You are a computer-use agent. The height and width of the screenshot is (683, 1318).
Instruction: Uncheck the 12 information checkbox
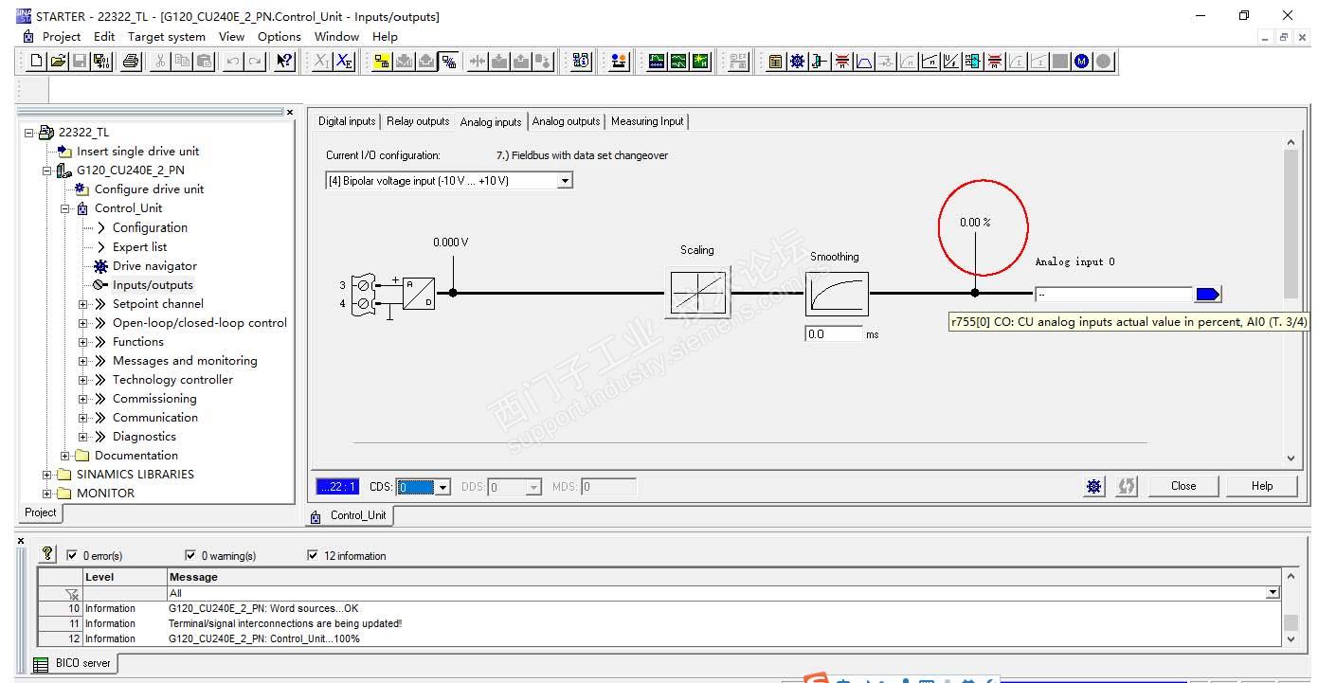313,556
